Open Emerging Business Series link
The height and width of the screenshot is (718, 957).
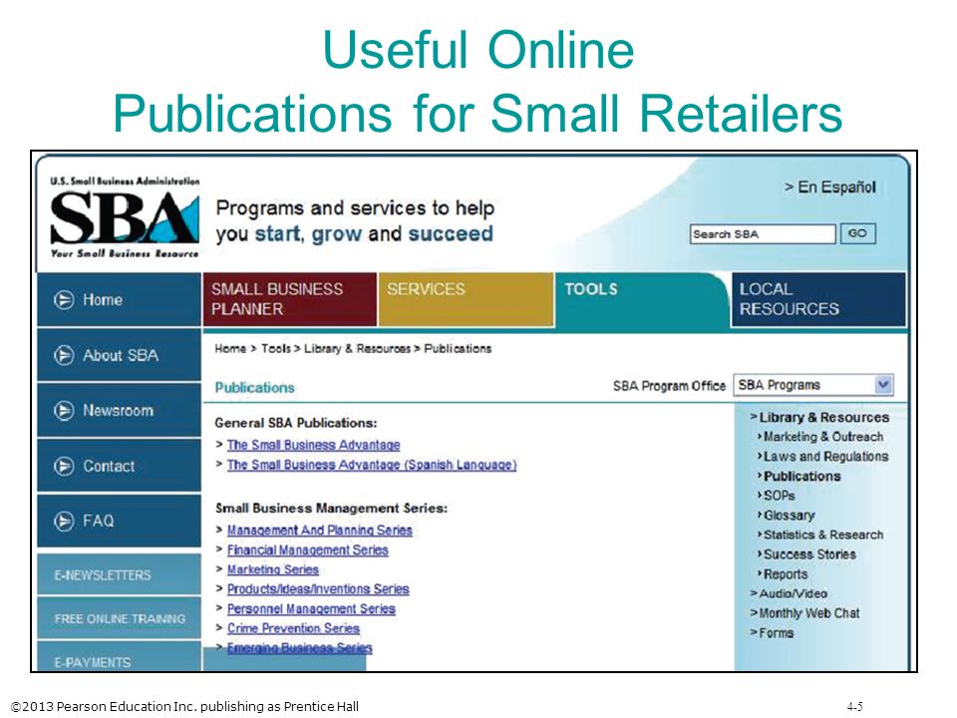[300, 648]
